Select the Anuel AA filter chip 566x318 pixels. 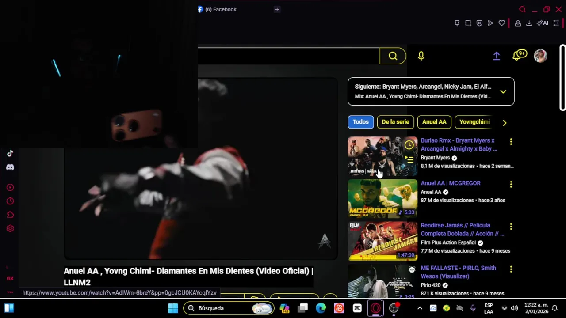point(434,122)
